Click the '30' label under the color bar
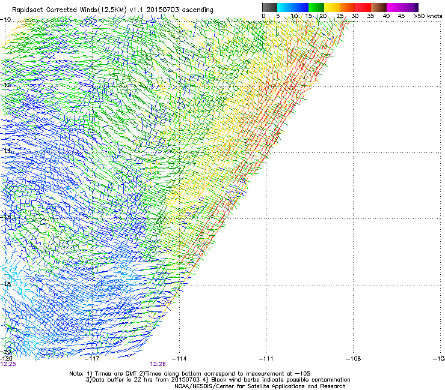This screenshot has width=445, height=390. tap(355, 16)
